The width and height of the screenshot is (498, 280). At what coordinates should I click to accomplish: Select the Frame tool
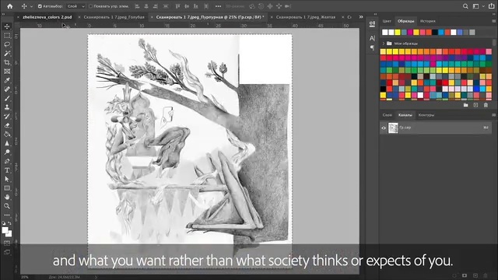coord(7,72)
